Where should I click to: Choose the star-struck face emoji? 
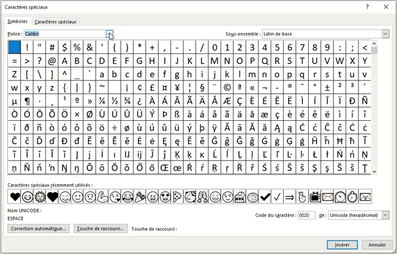tap(165, 197)
